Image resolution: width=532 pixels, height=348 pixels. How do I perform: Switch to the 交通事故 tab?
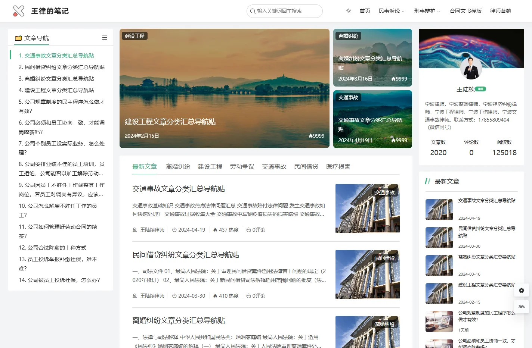pos(274,167)
